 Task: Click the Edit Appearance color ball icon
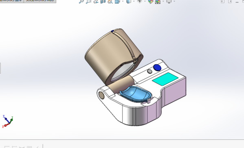[151, 2]
